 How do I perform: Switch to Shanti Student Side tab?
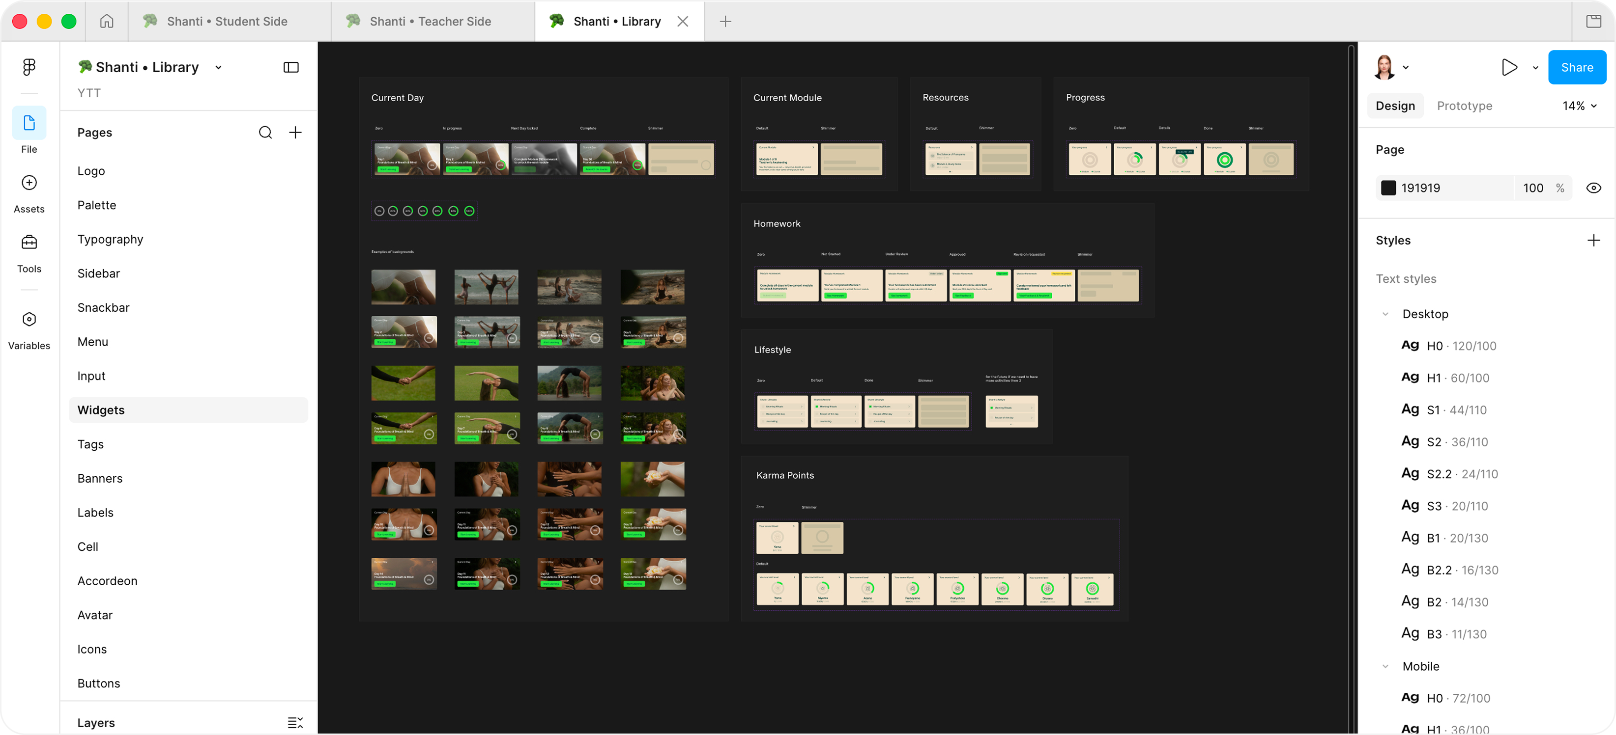[x=230, y=21]
